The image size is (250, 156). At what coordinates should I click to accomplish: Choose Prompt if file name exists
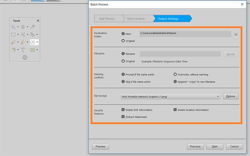[x=123, y=74]
